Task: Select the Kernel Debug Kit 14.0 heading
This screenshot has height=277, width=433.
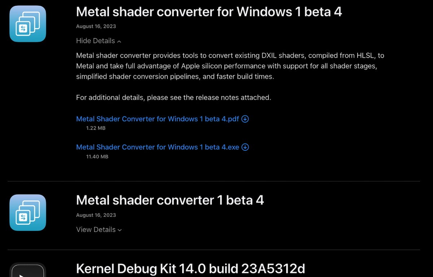Action: tap(191, 269)
